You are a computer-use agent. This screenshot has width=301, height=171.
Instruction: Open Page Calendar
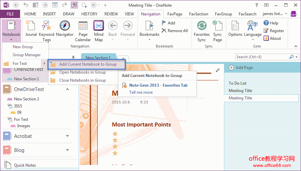pos(83,31)
